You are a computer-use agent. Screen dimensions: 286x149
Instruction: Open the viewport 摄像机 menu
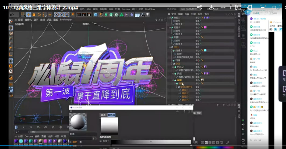[x=28, y=20]
